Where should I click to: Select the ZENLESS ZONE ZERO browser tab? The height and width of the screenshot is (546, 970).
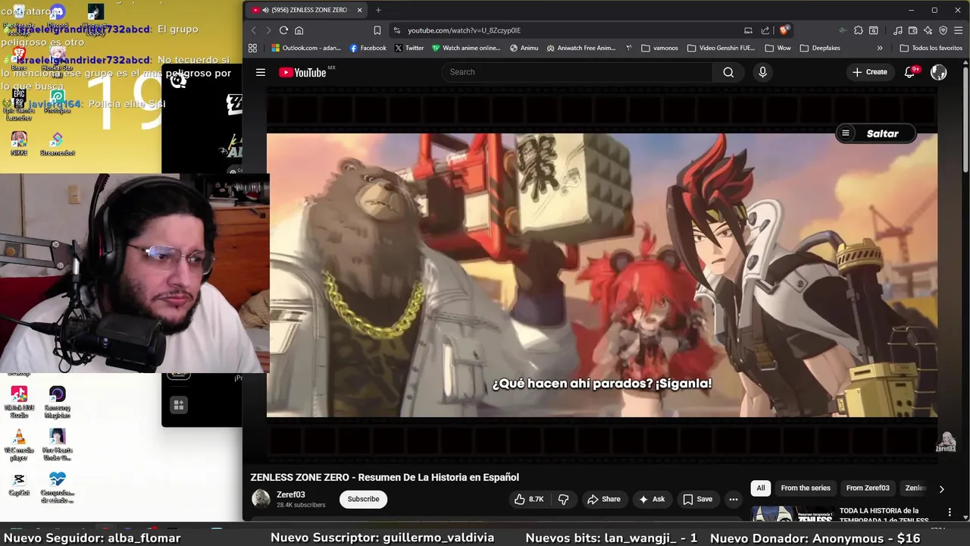307,10
